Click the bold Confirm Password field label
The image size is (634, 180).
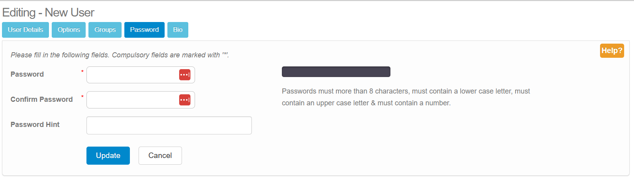click(41, 99)
